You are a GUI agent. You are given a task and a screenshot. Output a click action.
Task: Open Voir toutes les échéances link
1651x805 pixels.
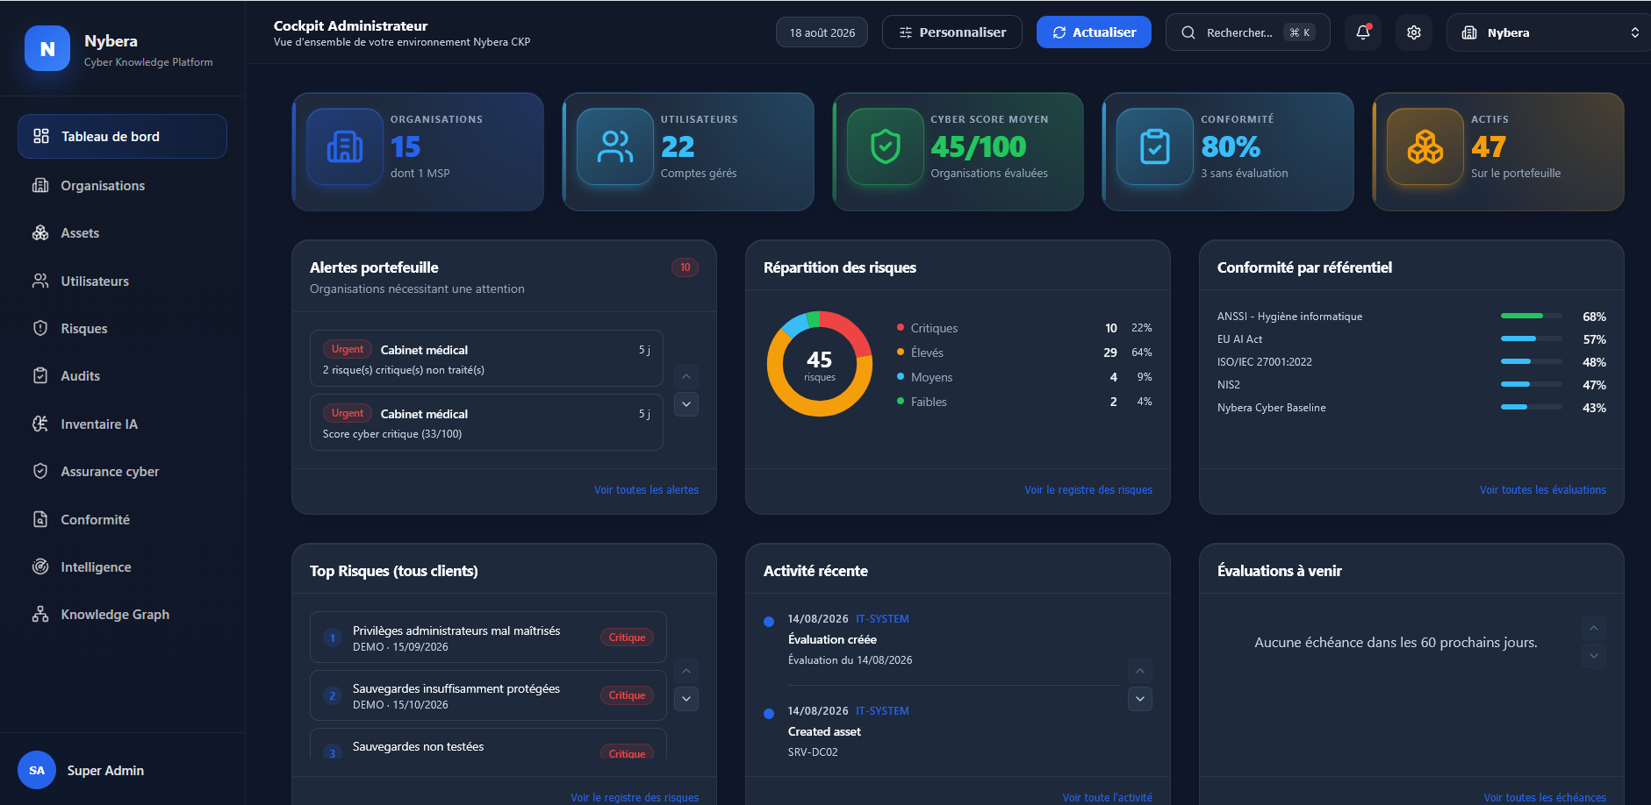point(1545,798)
